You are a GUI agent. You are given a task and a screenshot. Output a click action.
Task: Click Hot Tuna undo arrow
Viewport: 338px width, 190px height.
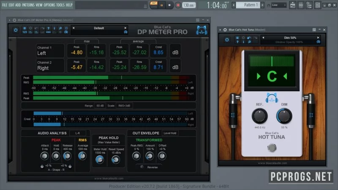(x=249, y=38)
